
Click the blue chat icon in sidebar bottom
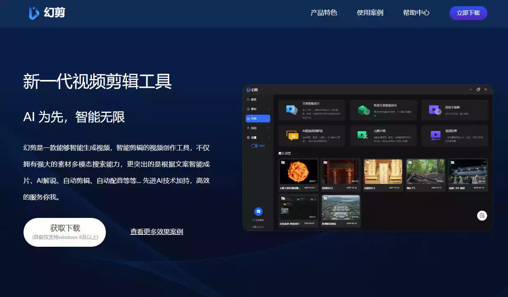coord(258,211)
